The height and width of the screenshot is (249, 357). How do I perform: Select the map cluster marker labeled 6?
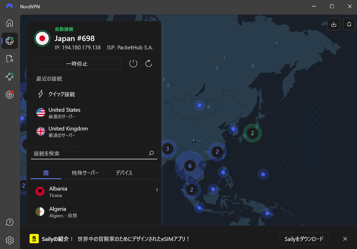(190, 166)
